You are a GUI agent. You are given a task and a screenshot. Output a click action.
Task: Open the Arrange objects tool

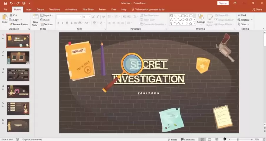201,19
